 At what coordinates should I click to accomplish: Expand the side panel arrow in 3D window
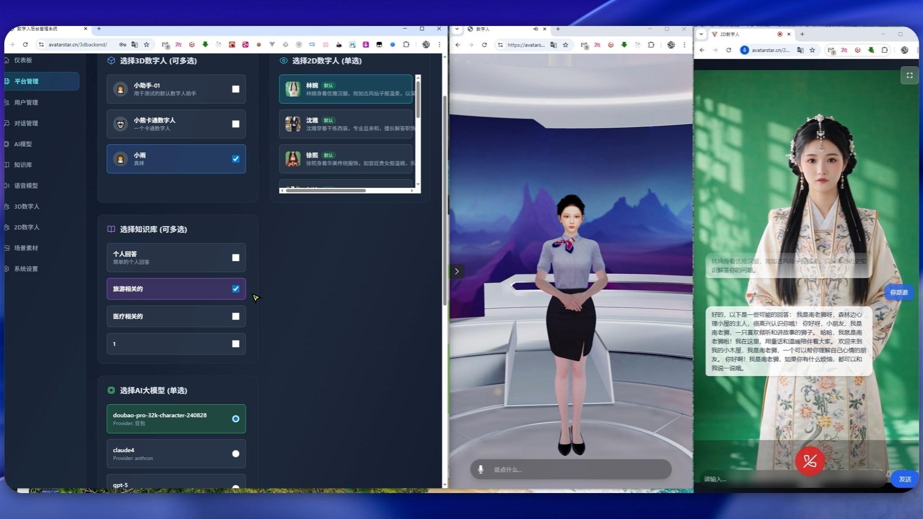[x=457, y=272]
